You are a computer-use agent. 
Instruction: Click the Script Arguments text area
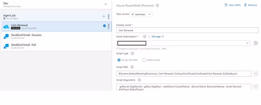tap(184, 87)
